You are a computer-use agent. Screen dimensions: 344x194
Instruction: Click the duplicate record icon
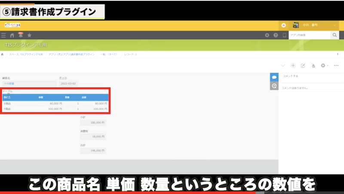pos(313,66)
